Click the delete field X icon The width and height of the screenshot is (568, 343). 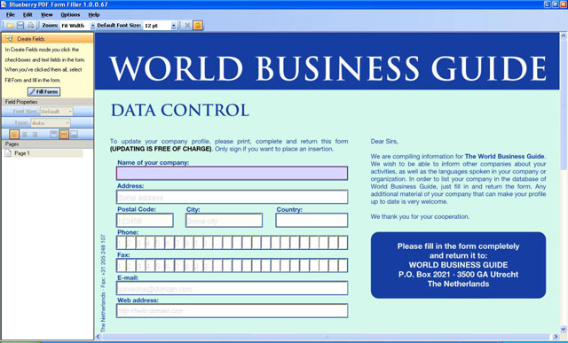click(x=187, y=26)
